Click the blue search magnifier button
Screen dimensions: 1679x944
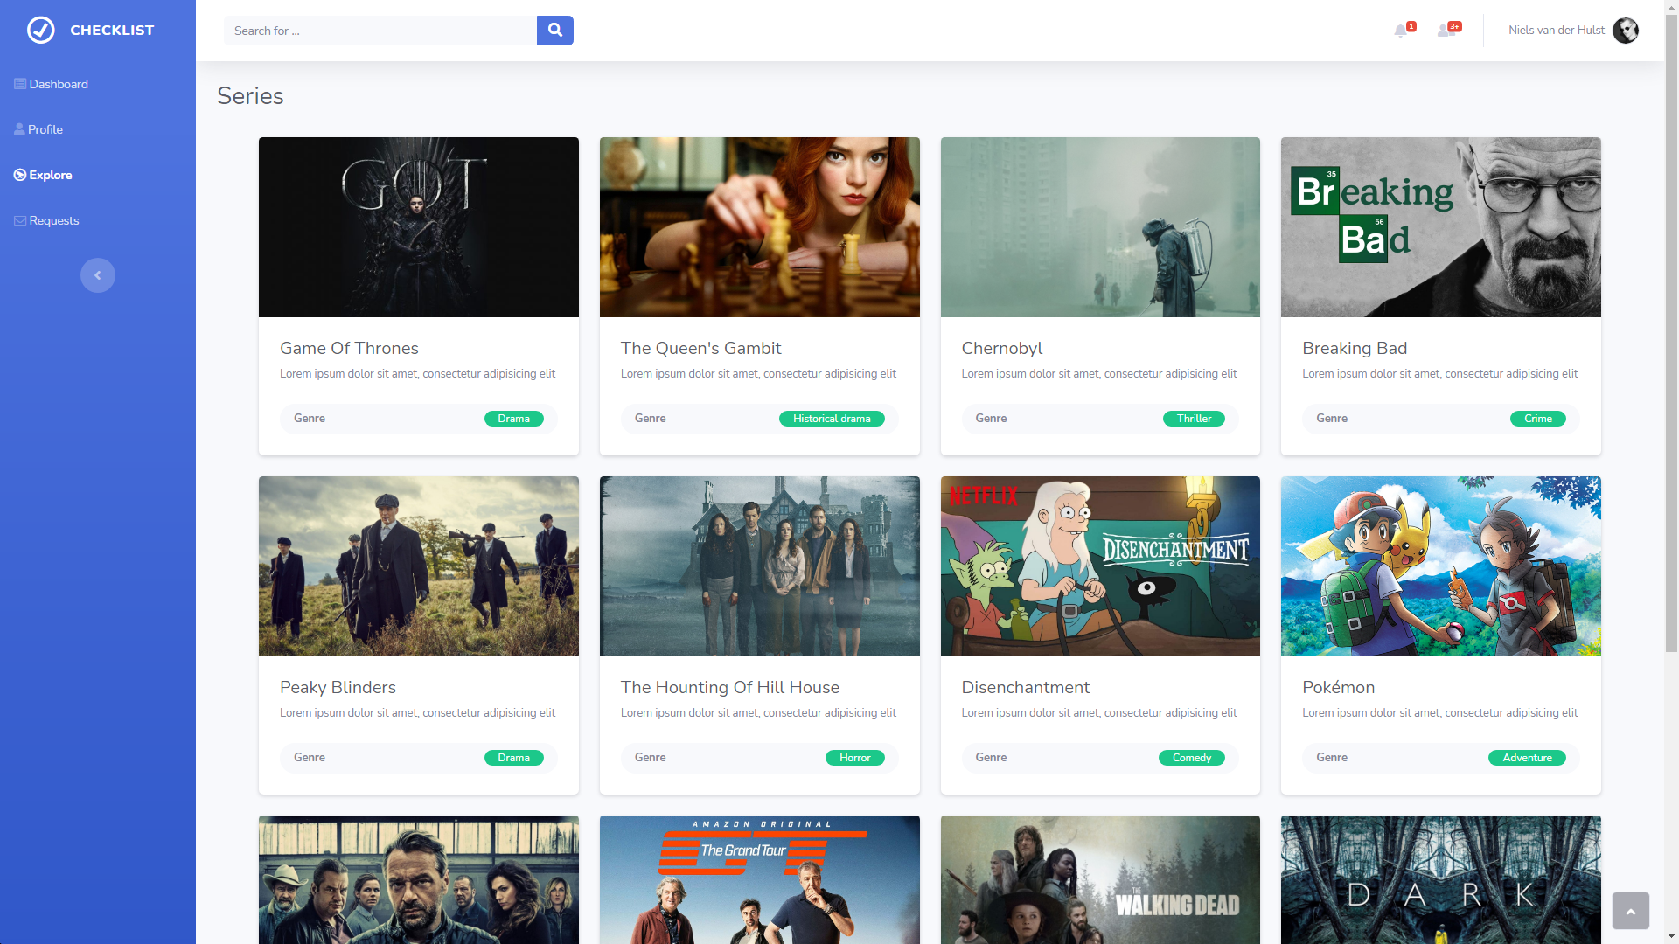click(x=554, y=31)
